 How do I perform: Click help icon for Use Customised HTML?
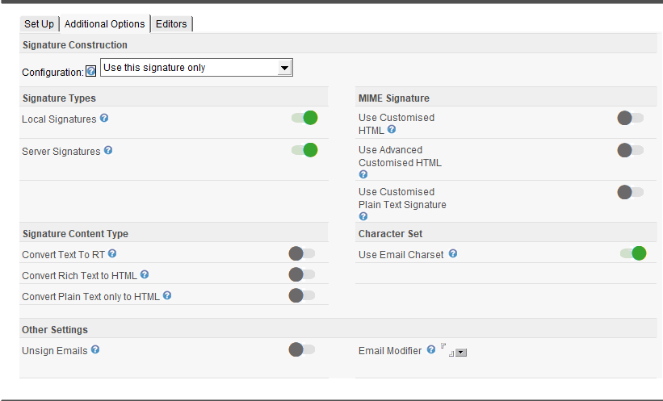click(392, 130)
